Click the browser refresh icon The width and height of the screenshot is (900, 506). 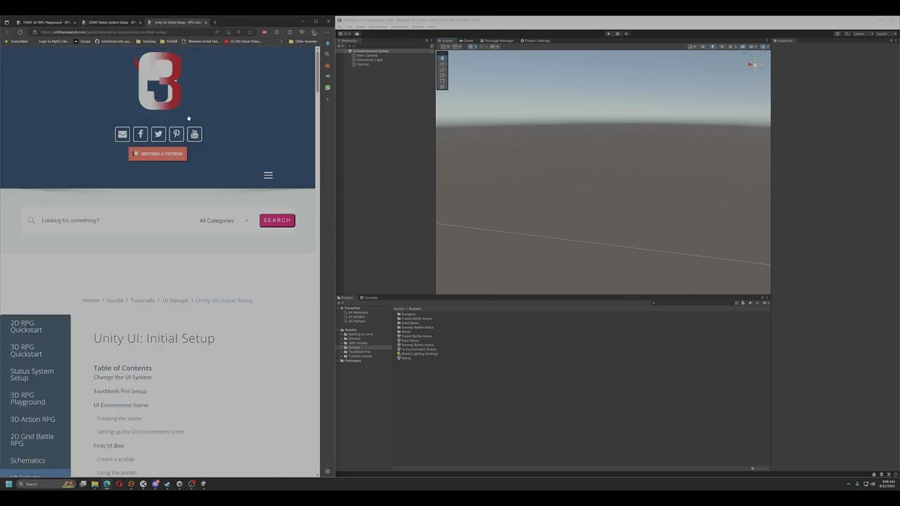pyautogui.click(x=20, y=32)
